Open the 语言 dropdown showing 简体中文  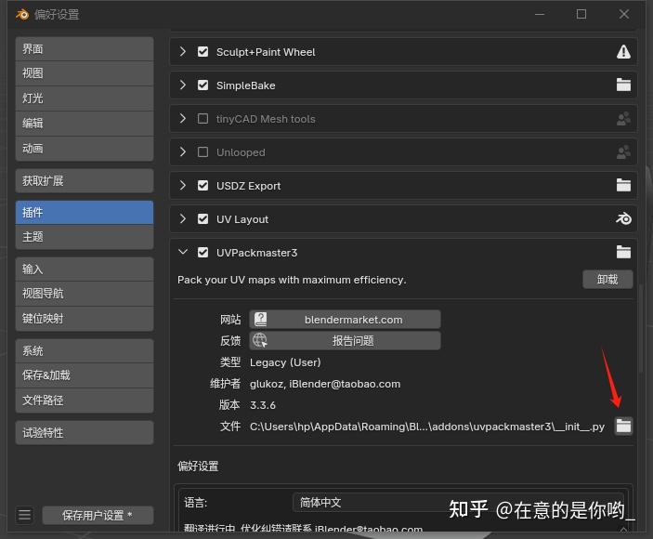click(x=458, y=503)
